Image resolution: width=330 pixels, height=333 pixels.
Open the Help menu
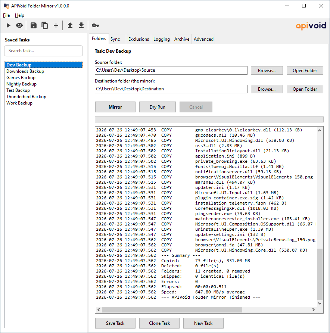pyautogui.click(x=19, y=15)
